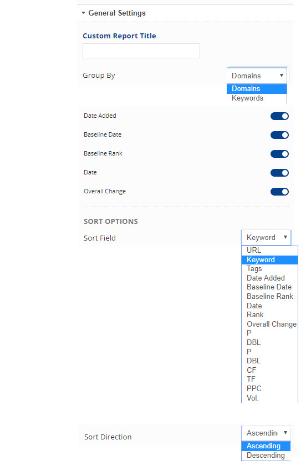The height and width of the screenshot is (465, 306).
Task: Open the Sort Field dropdown
Action: point(266,238)
